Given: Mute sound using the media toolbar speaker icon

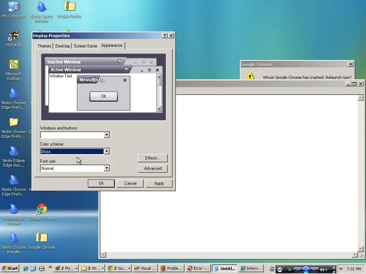Looking at the screenshot, I should (322, 270).
